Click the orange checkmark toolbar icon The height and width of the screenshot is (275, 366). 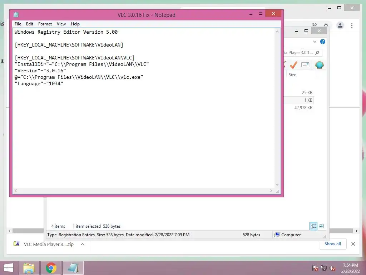[293, 65]
